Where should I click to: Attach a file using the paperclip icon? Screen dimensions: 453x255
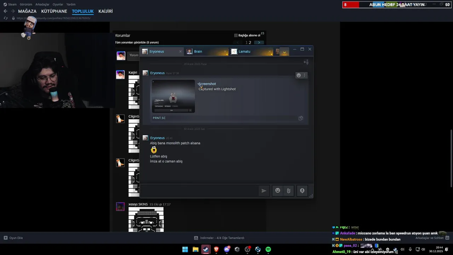click(288, 191)
